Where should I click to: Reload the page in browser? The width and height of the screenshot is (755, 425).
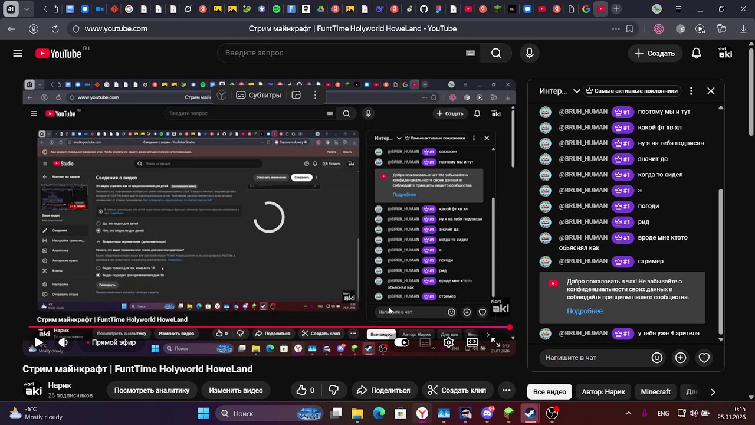[55, 28]
